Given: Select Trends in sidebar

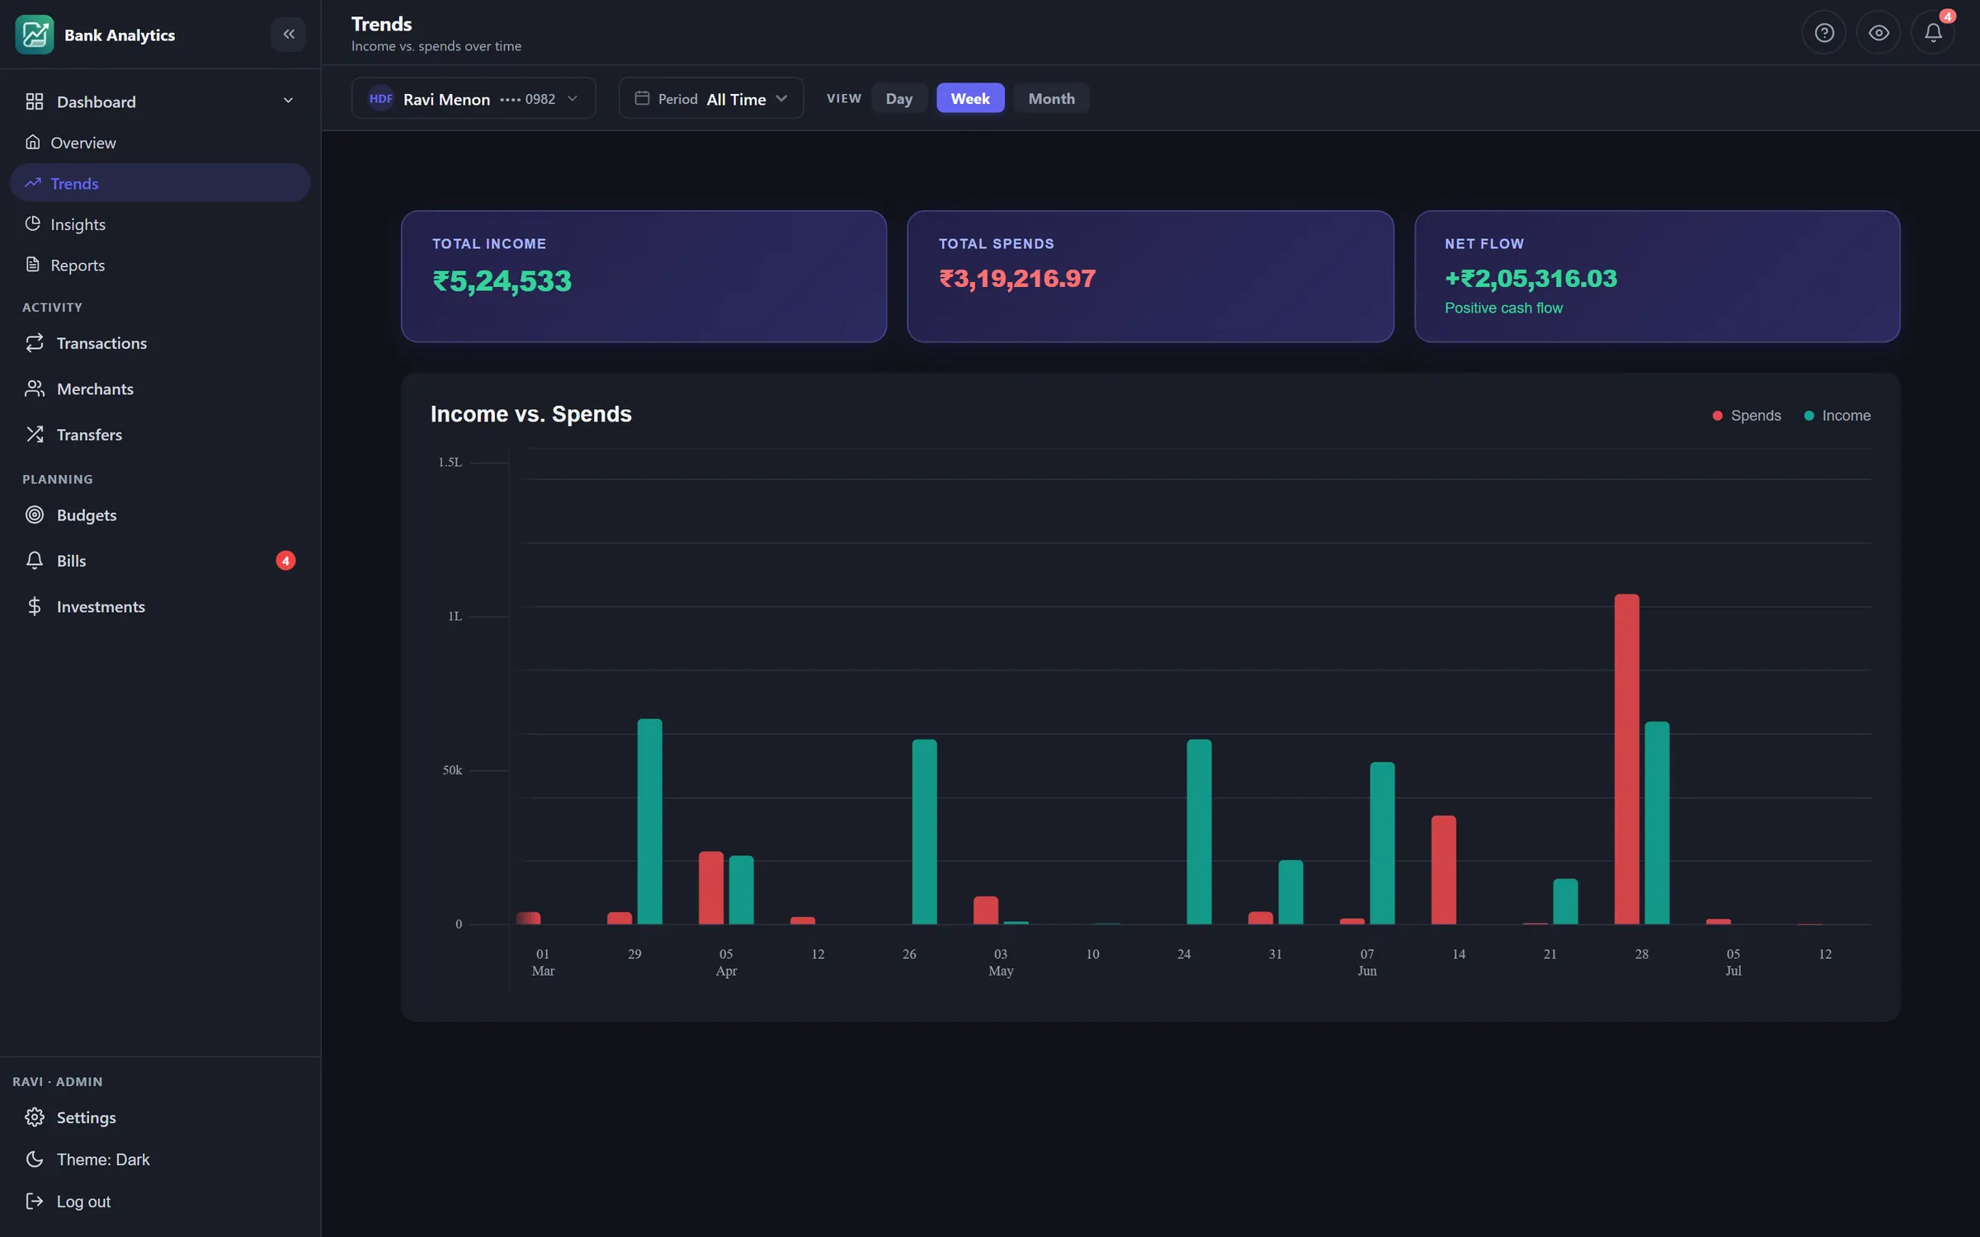Looking at the screenshot, I should click(x=160, y=183).
